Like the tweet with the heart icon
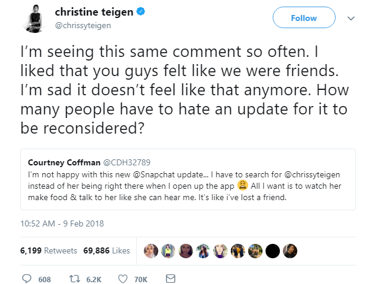 tap(123, 279)
